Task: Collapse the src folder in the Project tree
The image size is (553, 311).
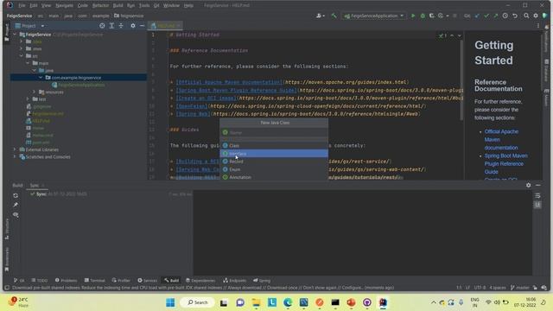Action: (22, 56)
